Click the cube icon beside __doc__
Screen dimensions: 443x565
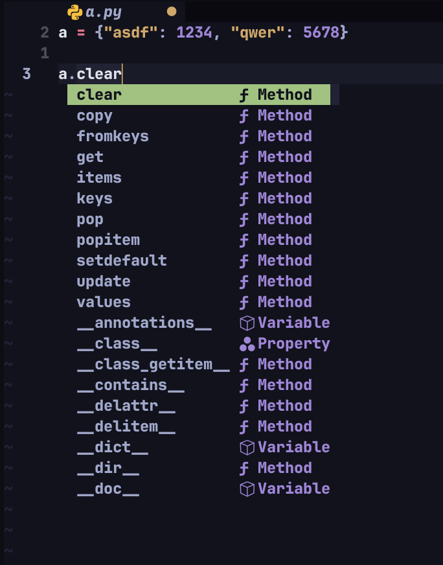pyautogui.click(x=247, y=489)
